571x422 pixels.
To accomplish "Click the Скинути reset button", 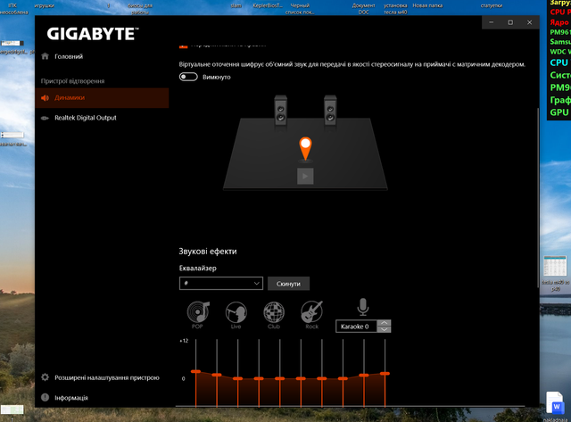I will (288, 284).
